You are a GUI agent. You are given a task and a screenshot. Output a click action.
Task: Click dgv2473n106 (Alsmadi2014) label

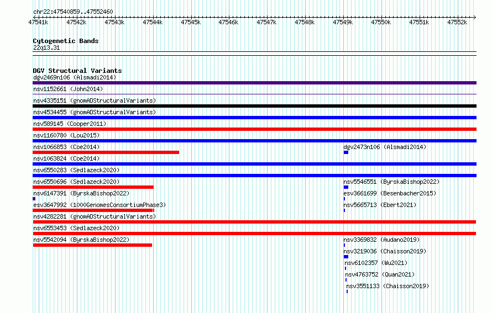point(385,147)
